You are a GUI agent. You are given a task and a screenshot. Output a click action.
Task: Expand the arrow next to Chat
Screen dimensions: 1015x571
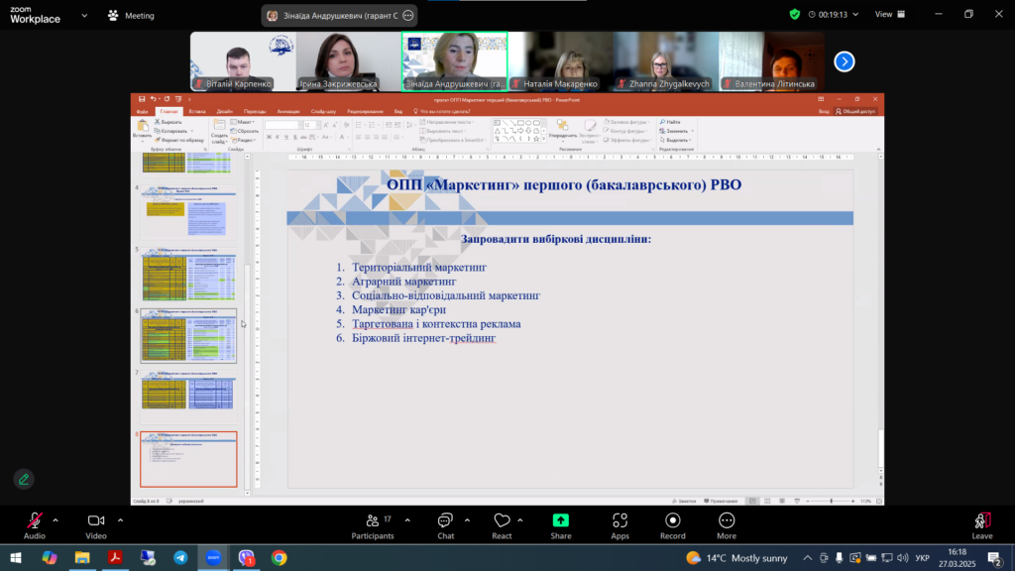coord(467,519)
